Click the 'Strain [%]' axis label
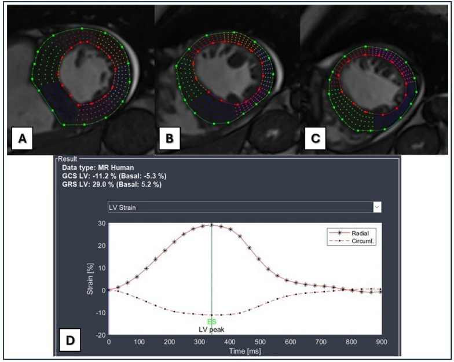 tap(90, 279)
